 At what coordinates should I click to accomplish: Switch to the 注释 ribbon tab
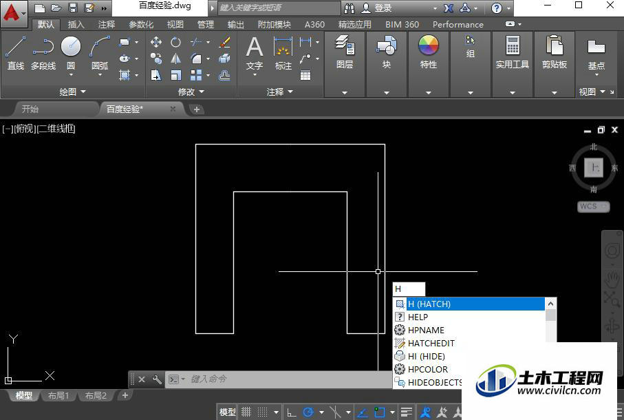point(107,25)
